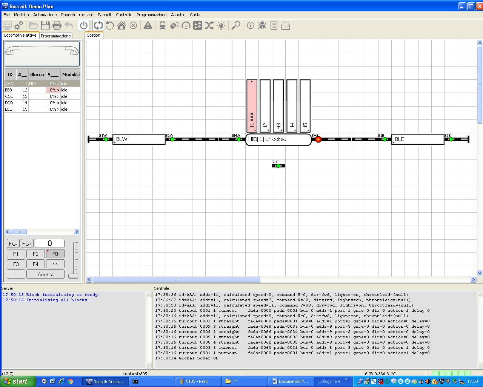This screenshot has height=387, width=483.
Task: Save the plan with floppy icon
Action: coord(45,25)
